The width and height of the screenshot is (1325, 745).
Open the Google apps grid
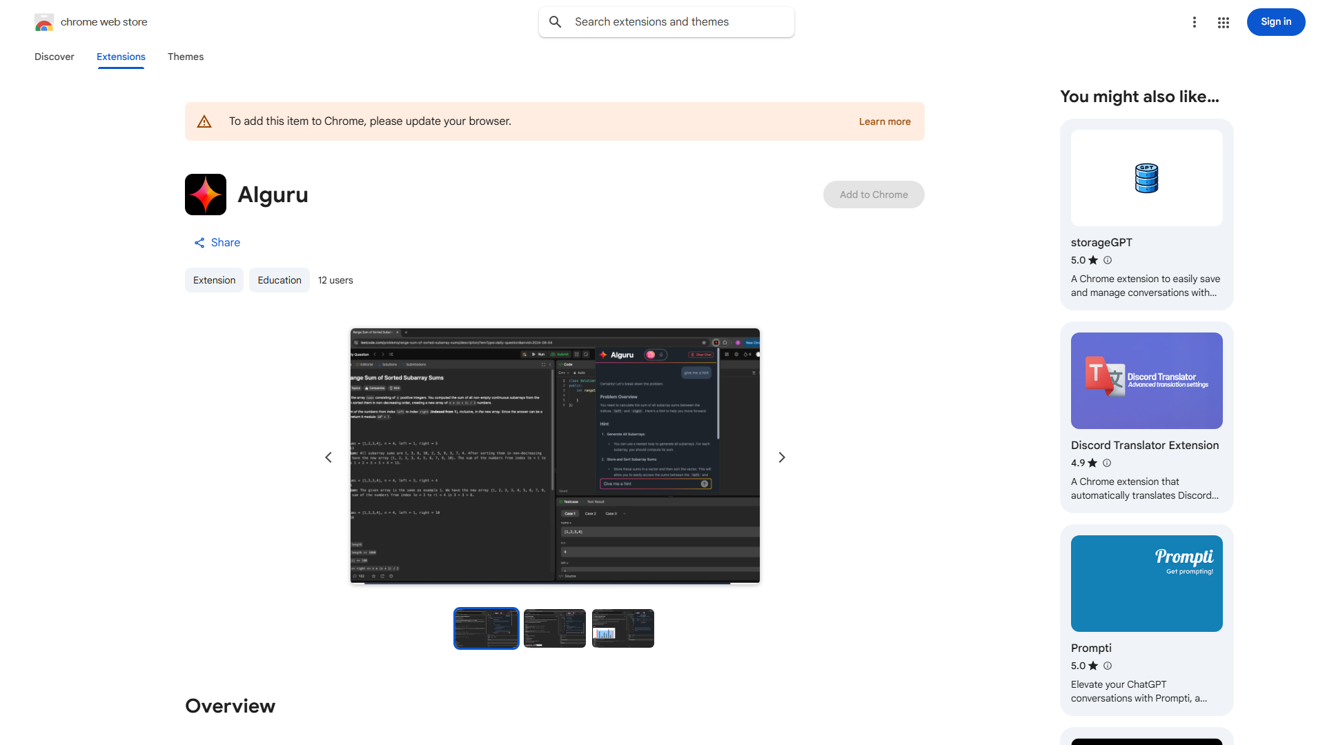point(1224,23)
